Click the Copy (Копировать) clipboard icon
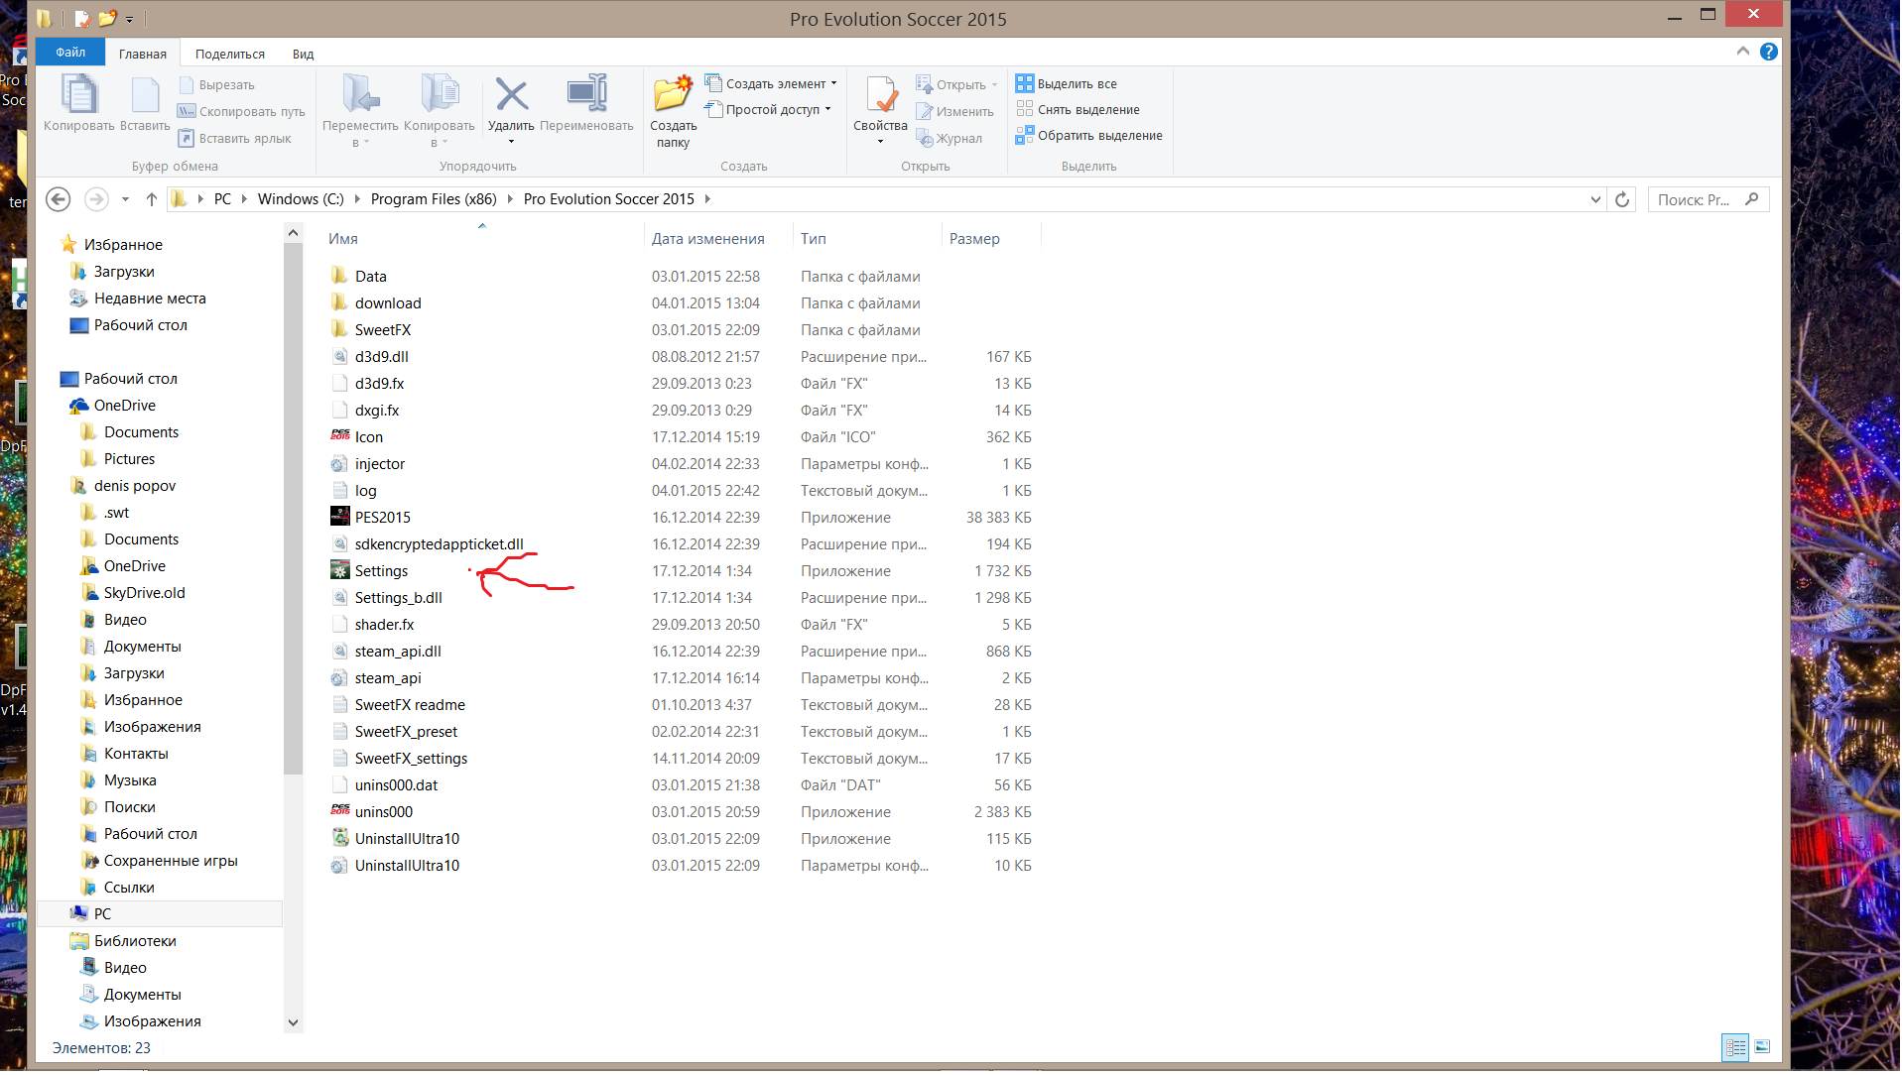Viewport: 1902px width, 1075px height. coord(78,96)
